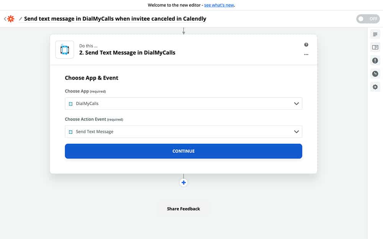383x239 pixels.
Task: Click the help question mark in step
Action: click(306, 45)
